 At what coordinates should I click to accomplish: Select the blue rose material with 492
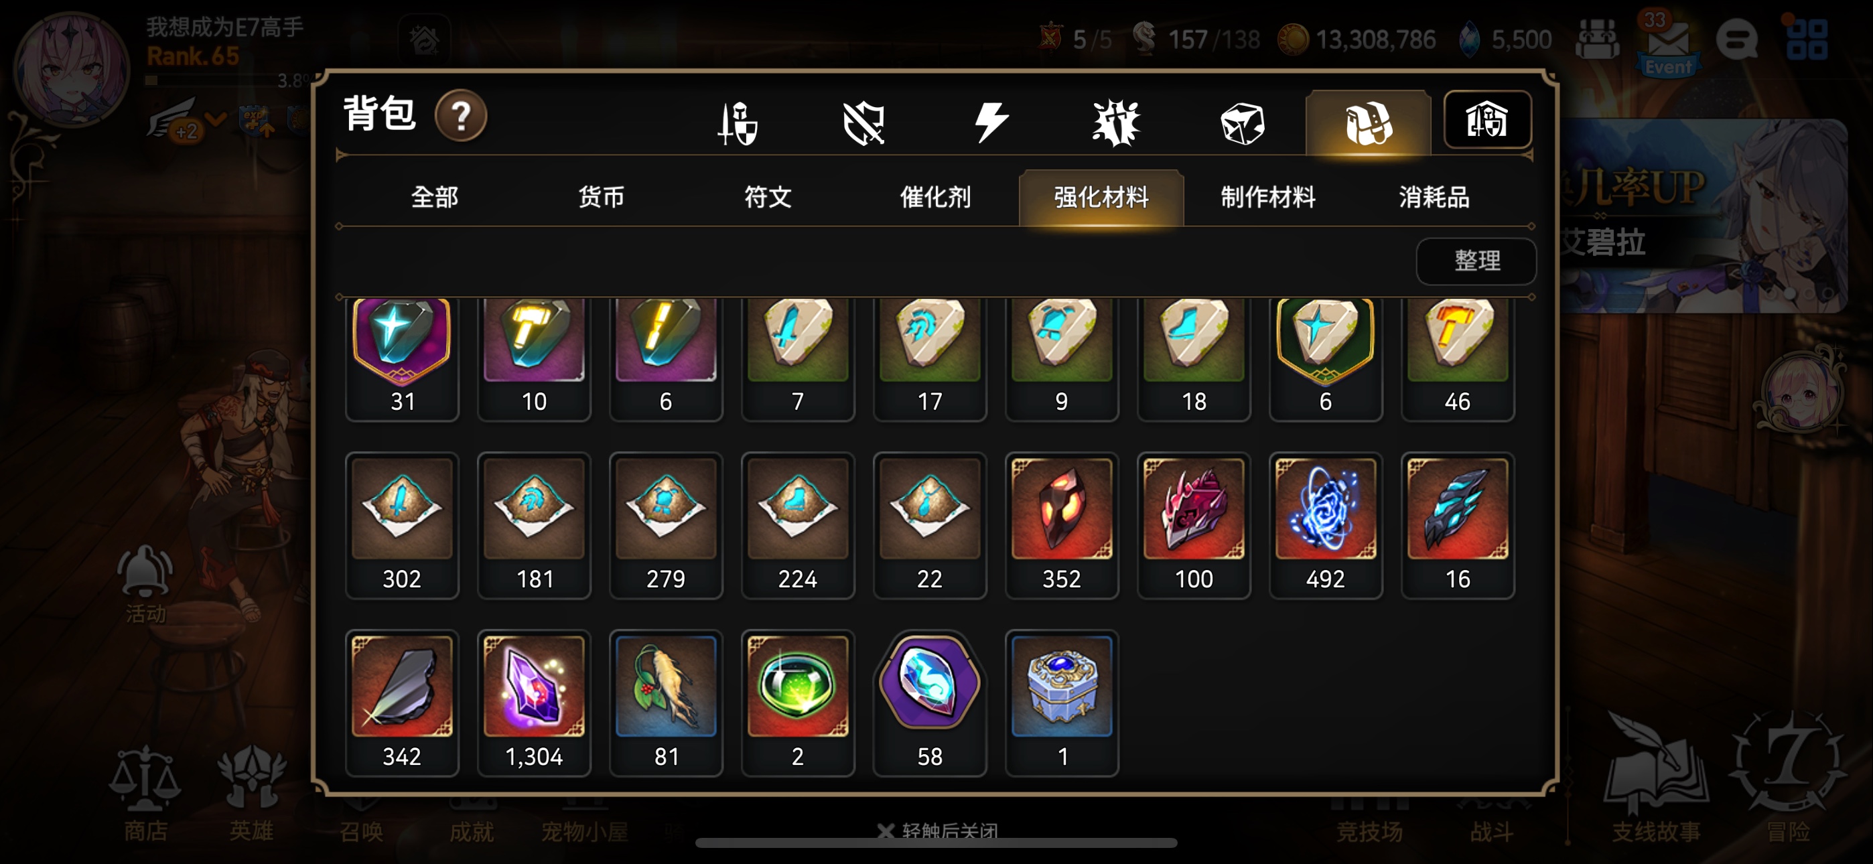tap(1325, 525)
